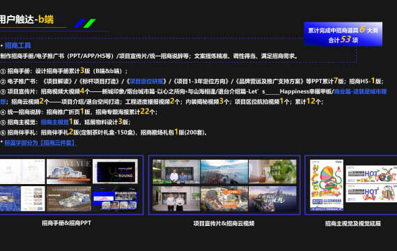This screenshot has width=397, height=251.
Task: Click 招商H5-1版 at end of line ②
Action: point(366,81)
